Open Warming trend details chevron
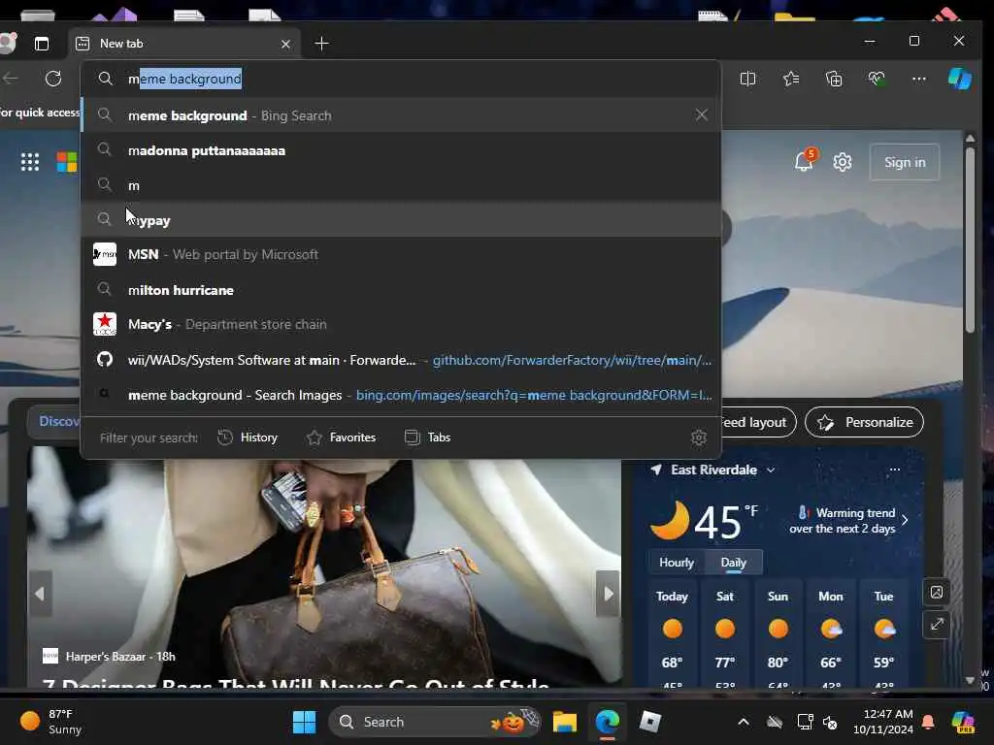Image resolution: width=994 pixels, height=745 pixels. tap(905, 520)
